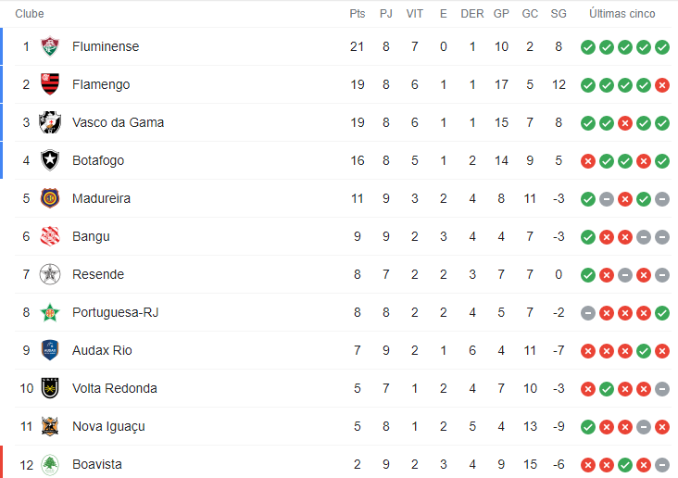Screen dimensions: 678x478
Task: Click the Pts column header
Action: 358,14
